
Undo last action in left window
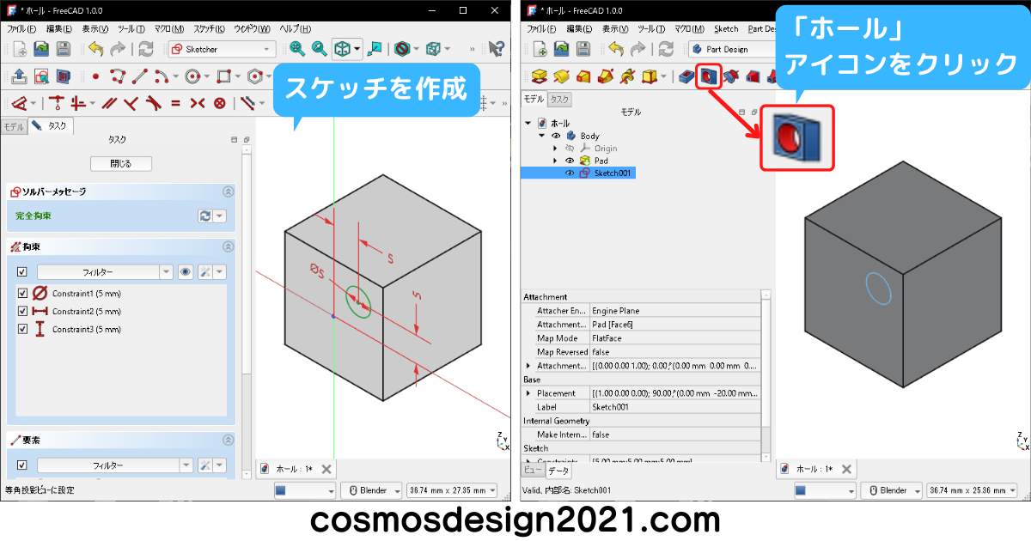tap(95, 49)
